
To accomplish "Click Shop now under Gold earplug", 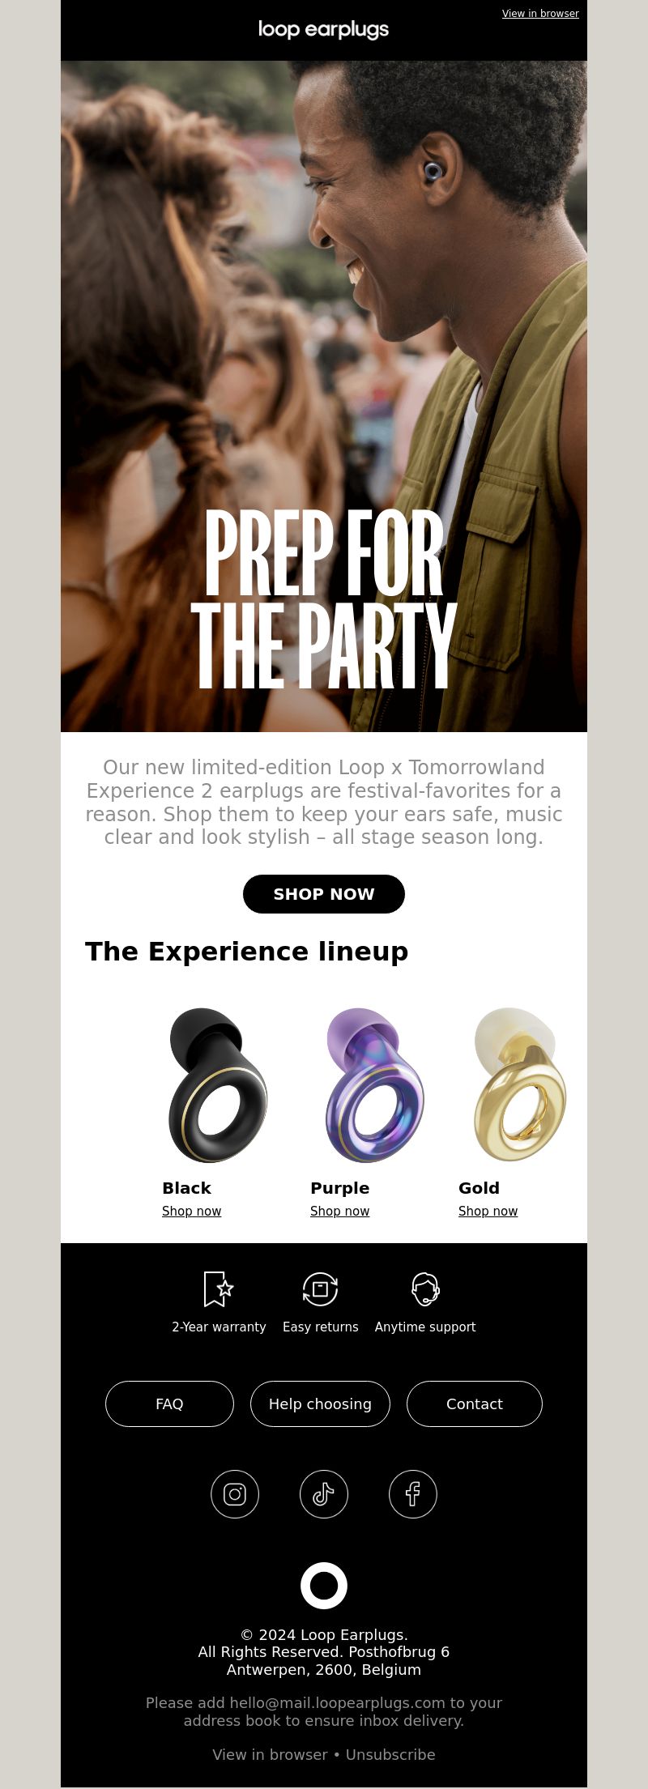I will (488, 1211).
